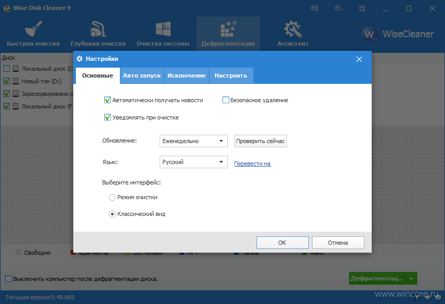Uncheck the Новый том (D:) checkbox

click(6, 81)
